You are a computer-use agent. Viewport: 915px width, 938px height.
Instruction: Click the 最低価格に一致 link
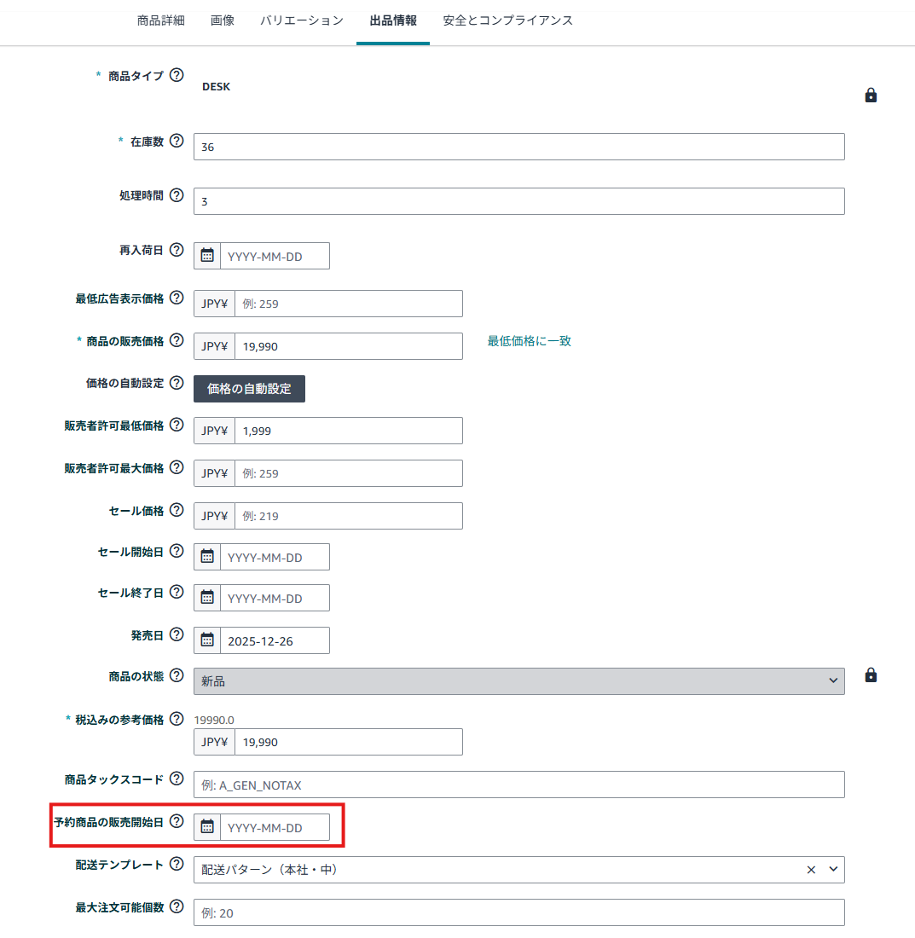click(530, 341)
